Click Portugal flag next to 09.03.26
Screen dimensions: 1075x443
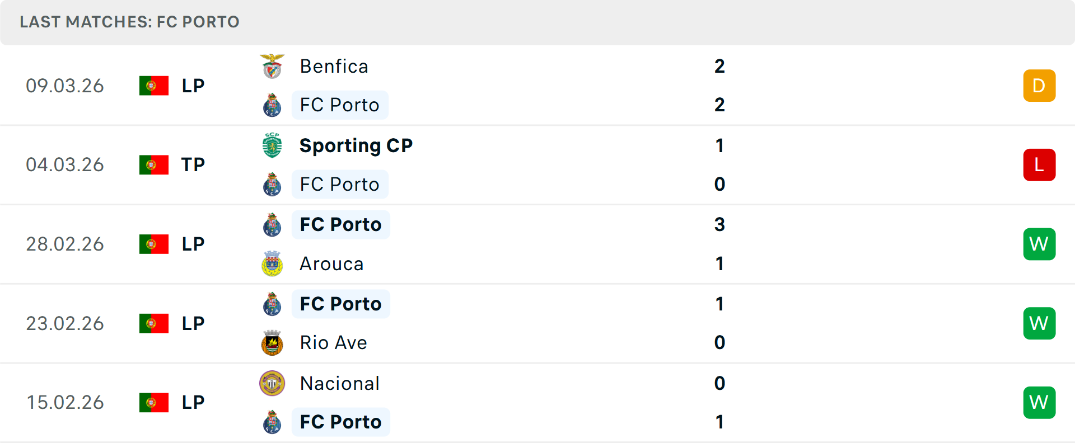[154, 86]
